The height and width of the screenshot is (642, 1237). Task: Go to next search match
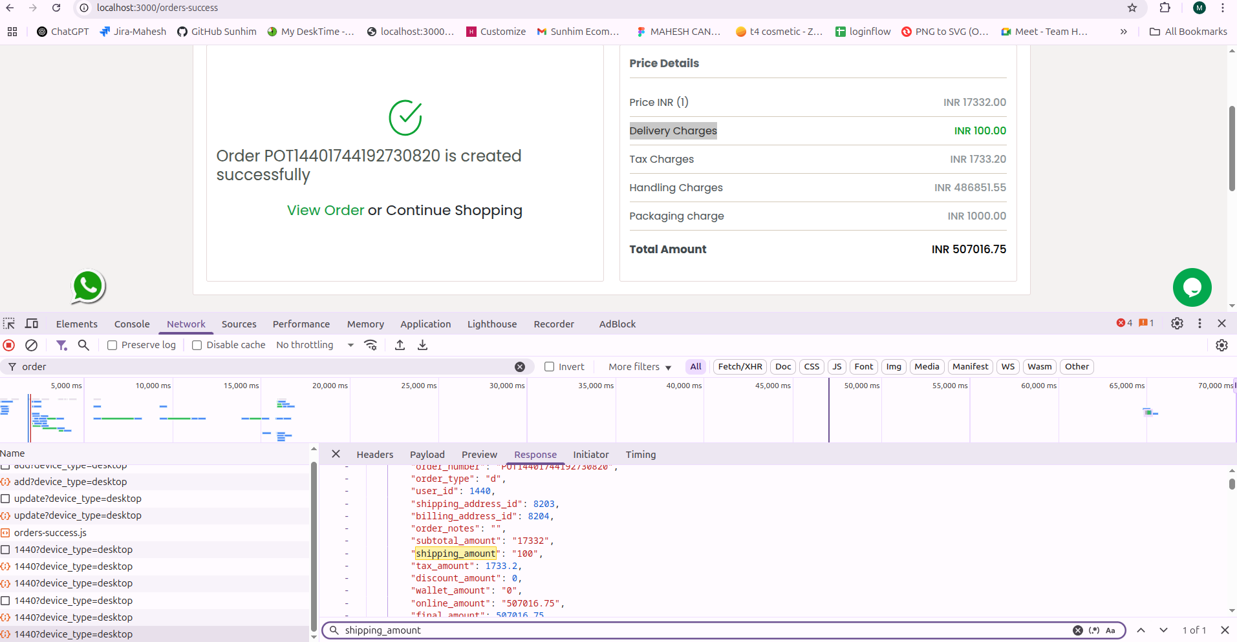pyautogui.click(x=1163, y=630)
